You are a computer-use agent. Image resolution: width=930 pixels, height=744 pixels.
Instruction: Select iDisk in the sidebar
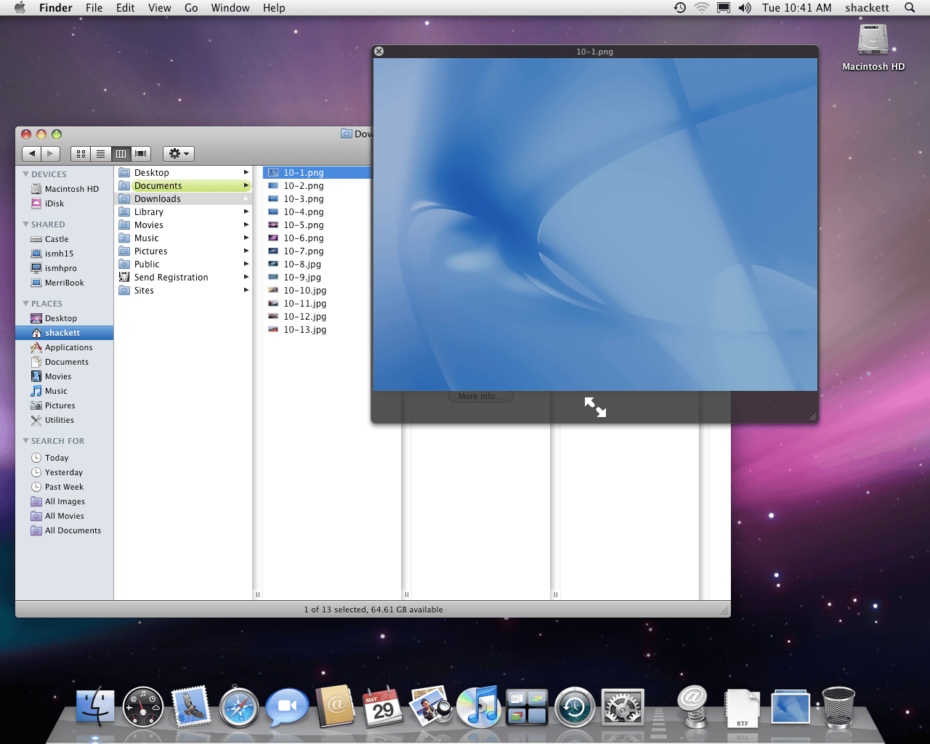65,203
